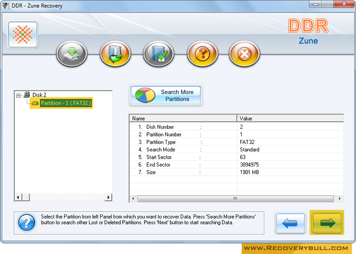
Task: Select the End Sector row
Action: point(237,165)
